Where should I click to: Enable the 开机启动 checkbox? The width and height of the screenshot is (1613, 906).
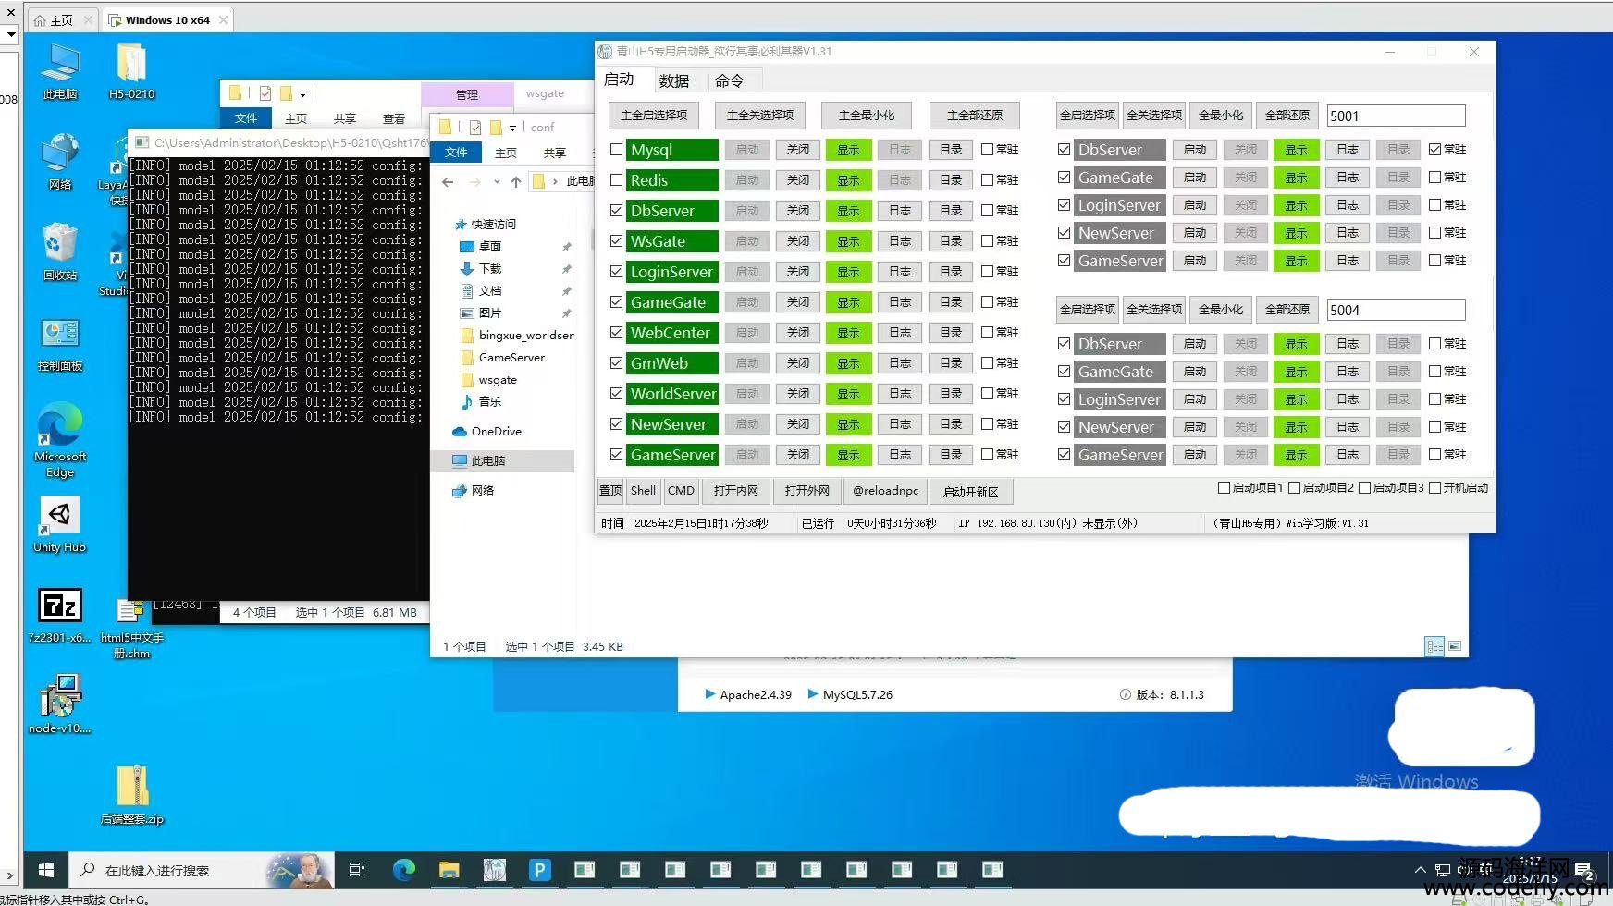click(1435, 488)
